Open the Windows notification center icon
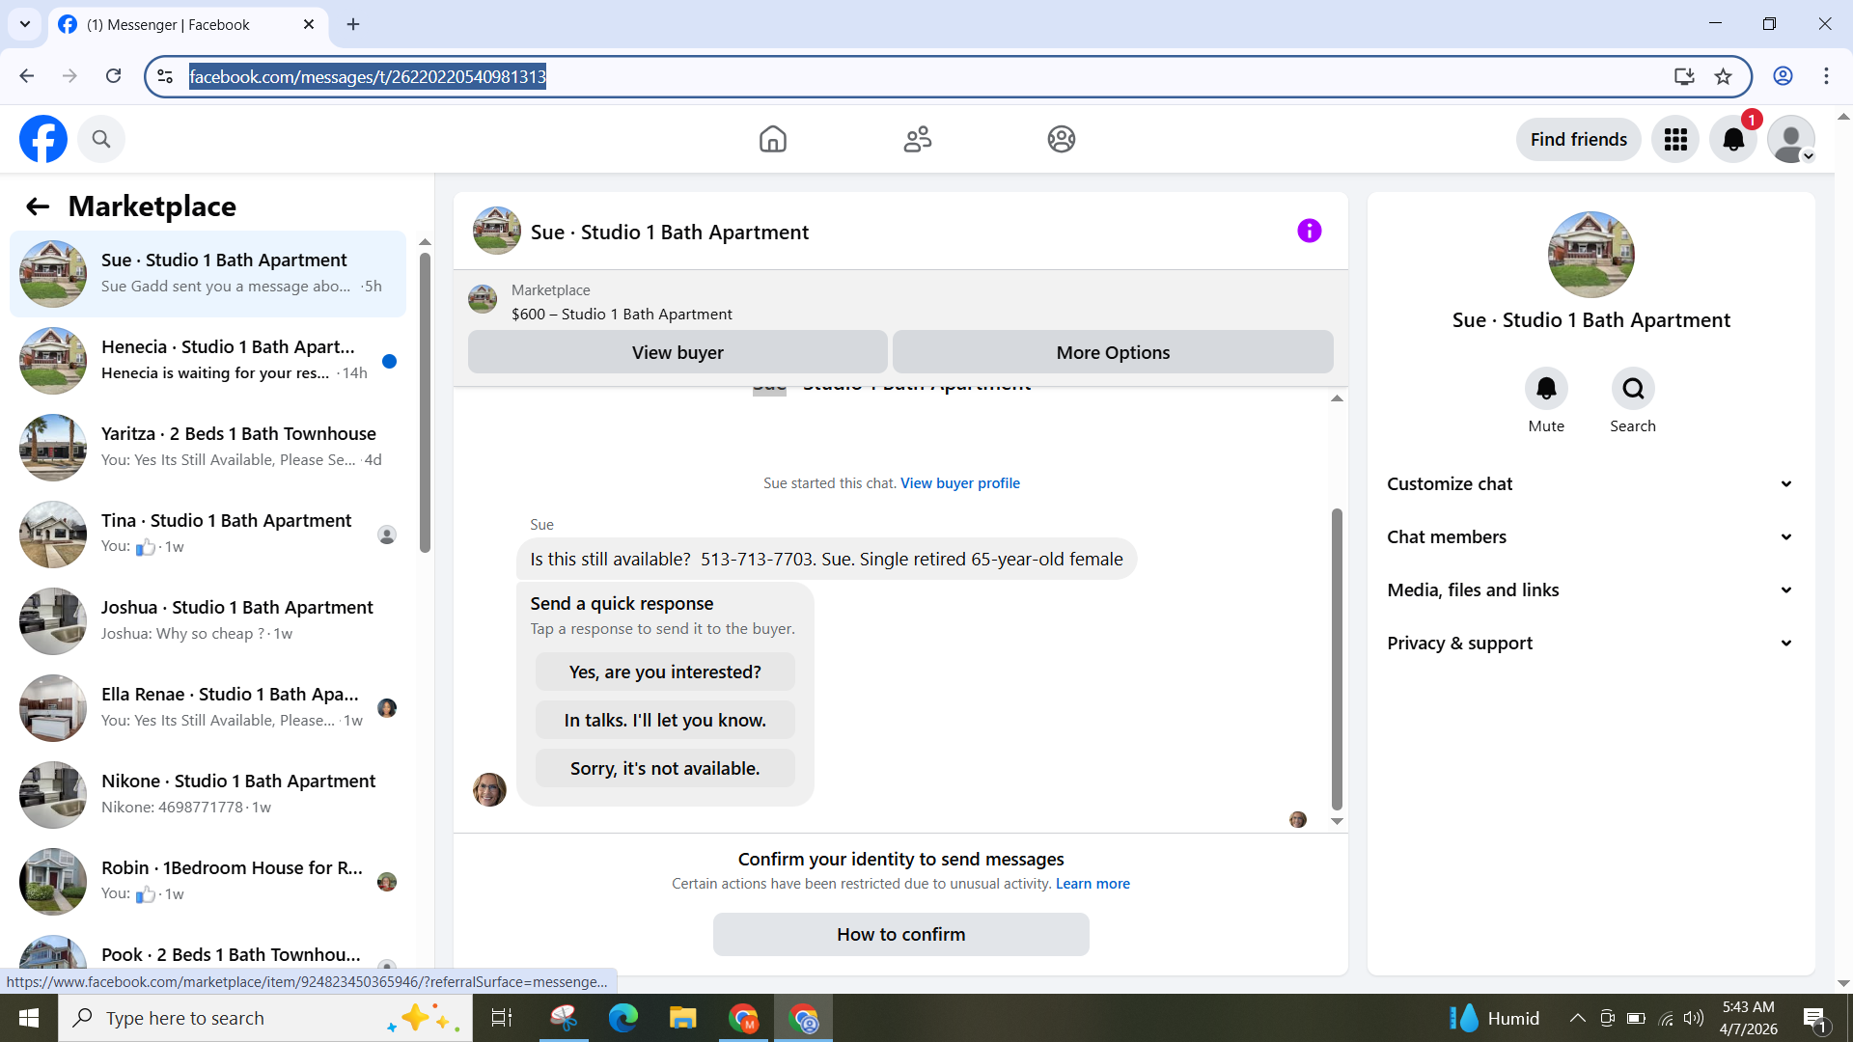Screen dimensions: 1853x1042 (1814, 1018)
